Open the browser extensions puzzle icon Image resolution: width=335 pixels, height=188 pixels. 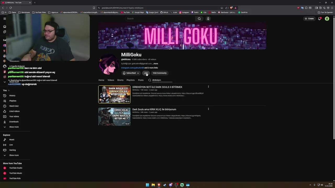click(x=306, y=8)
